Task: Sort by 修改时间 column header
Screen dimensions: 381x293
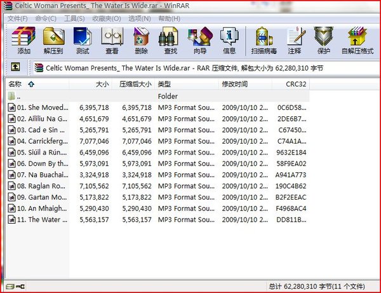Action: click(x=245, y=84)
